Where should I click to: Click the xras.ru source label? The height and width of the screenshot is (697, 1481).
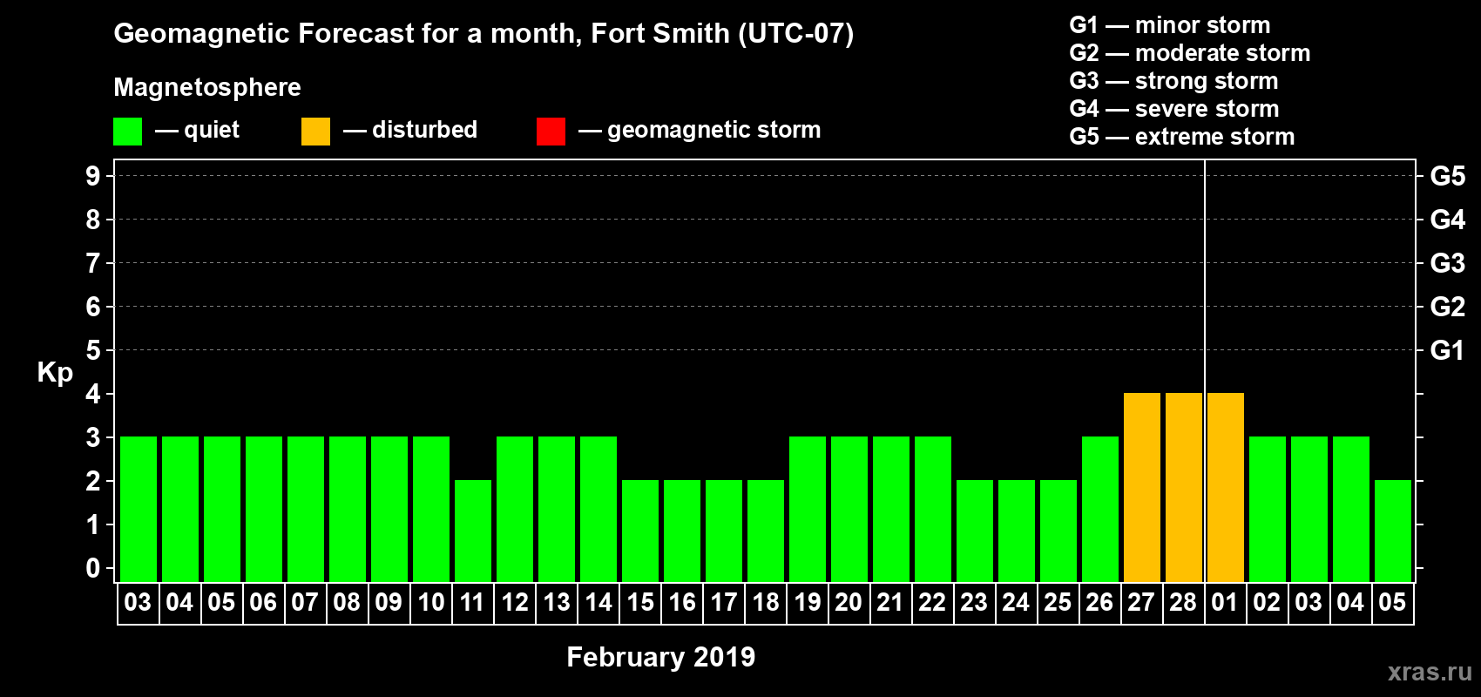pos(1430,672)
